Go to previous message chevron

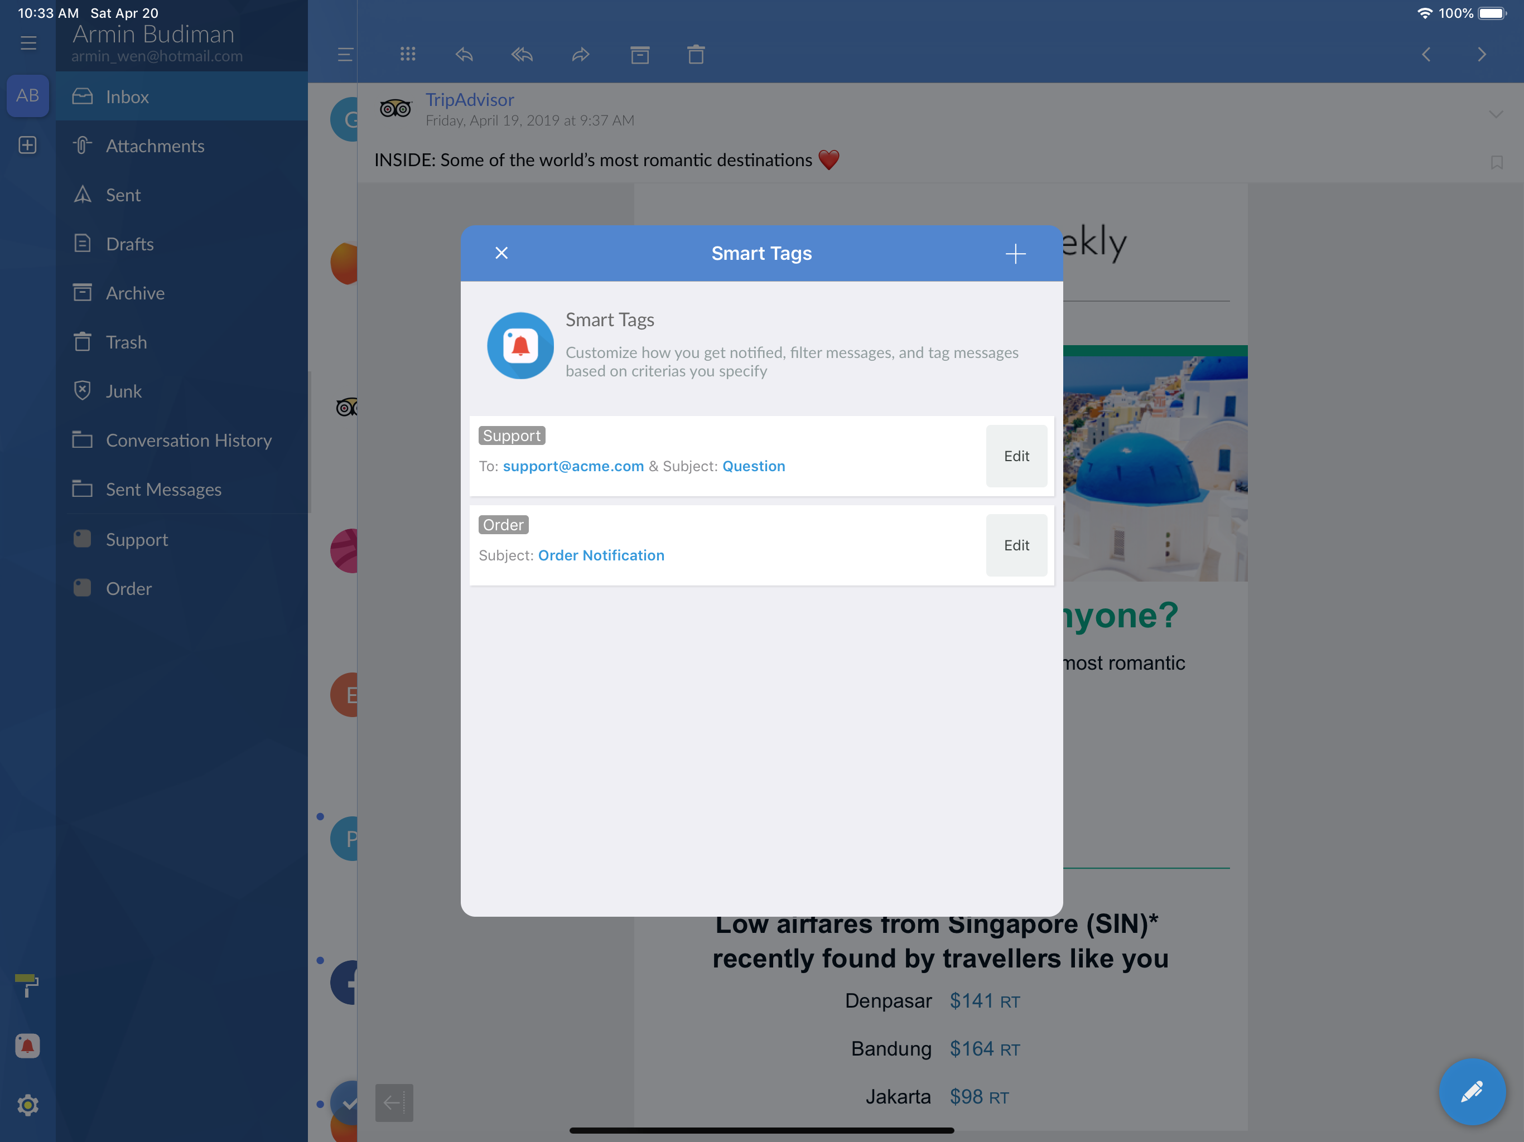pos(1426,55)
